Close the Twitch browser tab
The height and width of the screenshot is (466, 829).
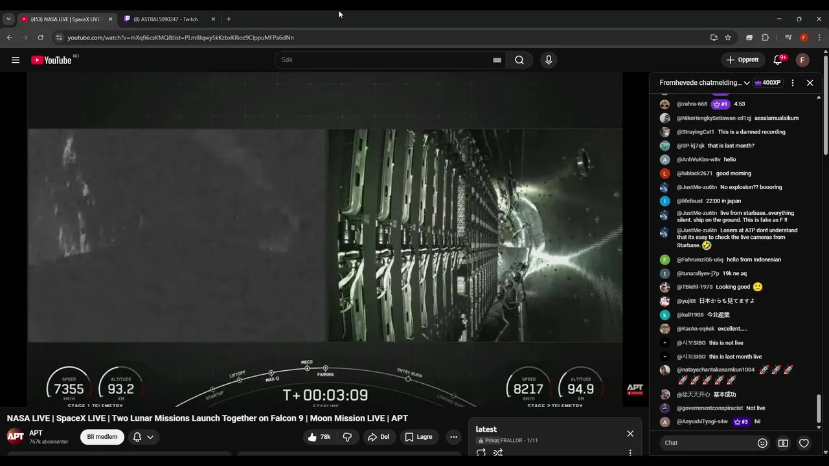[213, 19]
